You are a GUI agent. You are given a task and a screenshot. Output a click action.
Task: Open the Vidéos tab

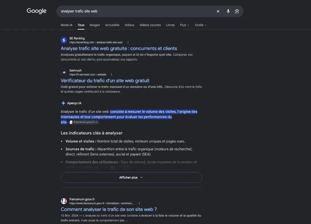point(129,25)
